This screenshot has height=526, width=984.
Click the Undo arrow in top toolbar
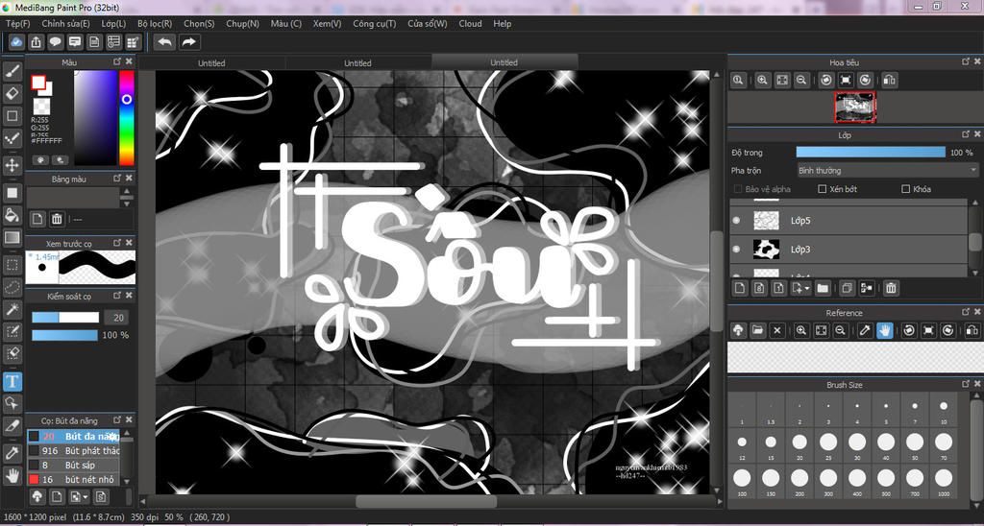[165, 42]
